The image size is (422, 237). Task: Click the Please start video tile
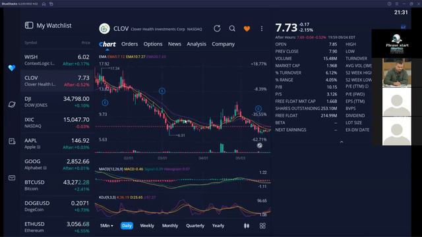397,43
